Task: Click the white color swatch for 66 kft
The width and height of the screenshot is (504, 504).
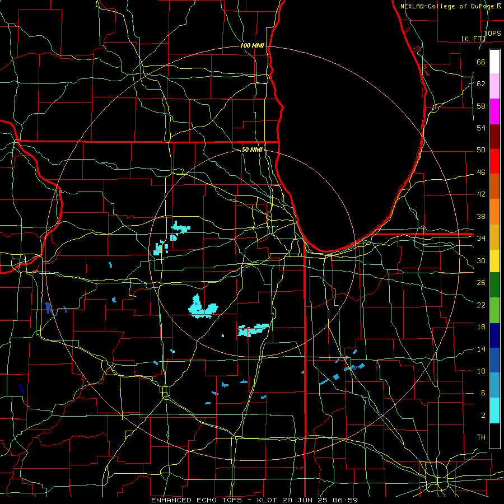Action: click(494, 62)
